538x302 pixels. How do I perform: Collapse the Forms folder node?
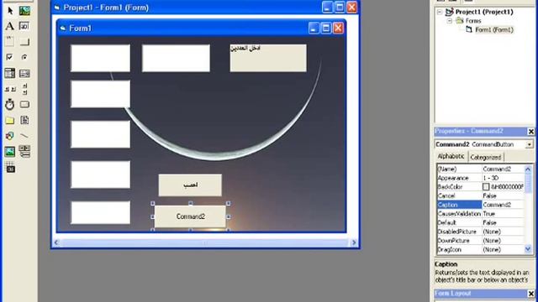coord(450,21)
